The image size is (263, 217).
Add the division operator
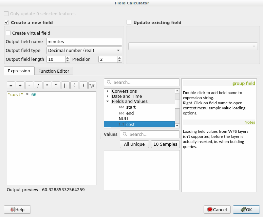(x=38, y=86)
